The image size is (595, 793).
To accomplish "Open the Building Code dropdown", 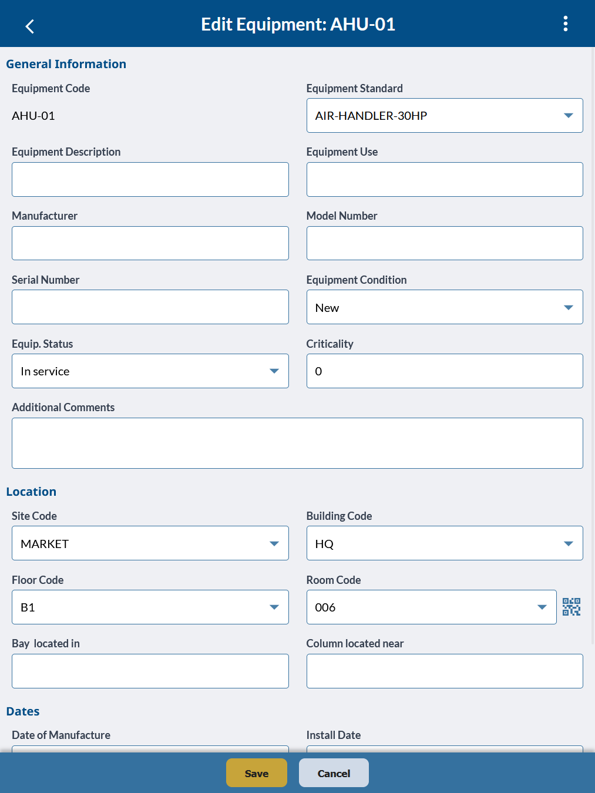I will click(444, 543).
